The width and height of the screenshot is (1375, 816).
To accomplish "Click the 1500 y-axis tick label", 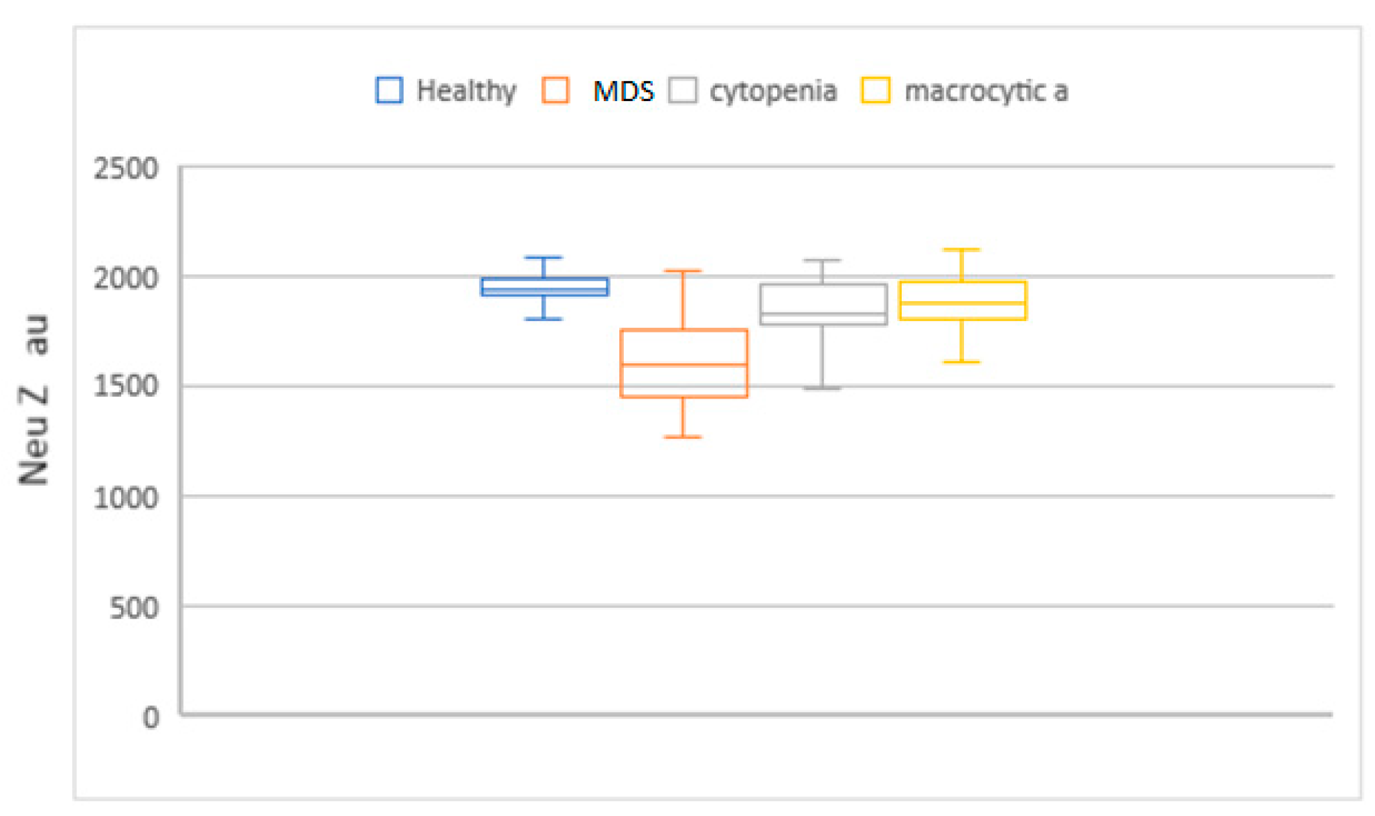I will (126, 387).
